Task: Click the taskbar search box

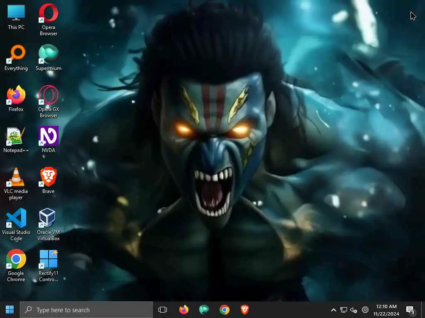Action: pyautogui.click(x=86, y=310)
